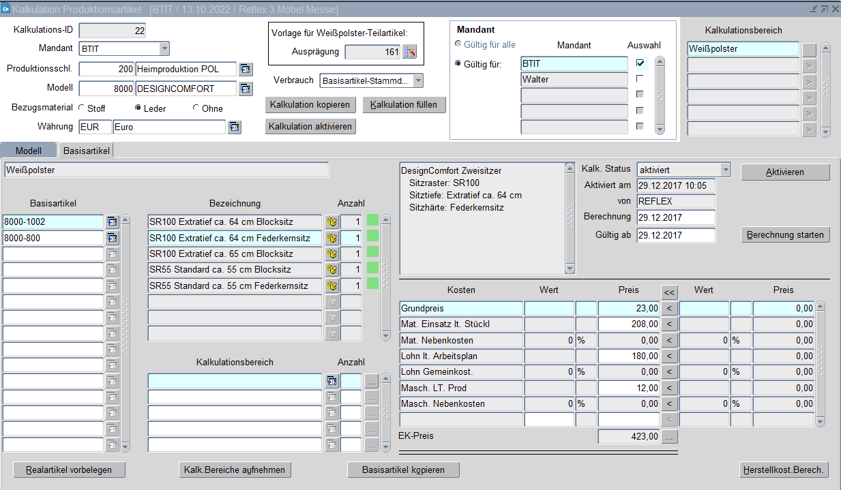The image size is (841, 490).
Task: Open lookup icon beside DESIGNCOMFORT model field
Action: 246,89
